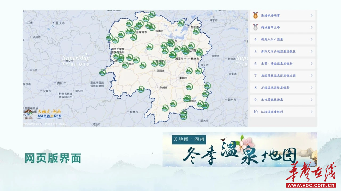Image resolution: width=341 pixels, height=191 pixels.
Task: Click the 天地图·湖南 MapWorld logo
Action: [x=49, y=114]
